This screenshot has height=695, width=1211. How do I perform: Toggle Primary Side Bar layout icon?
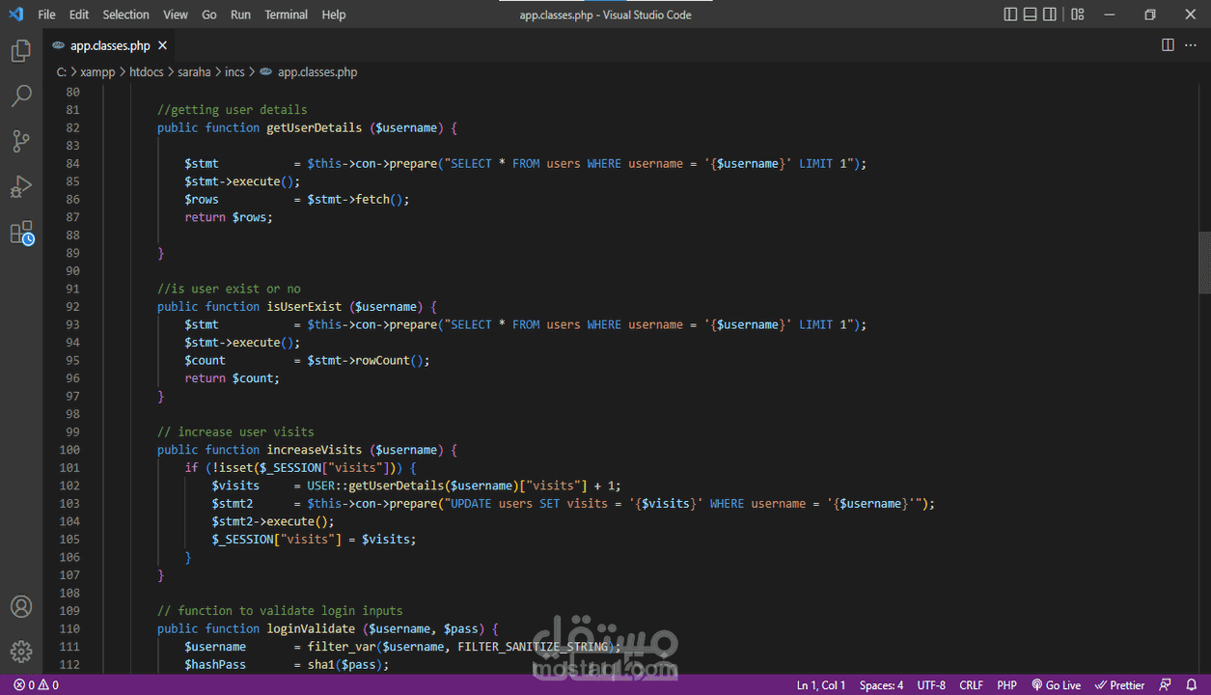pos(1010,14)
